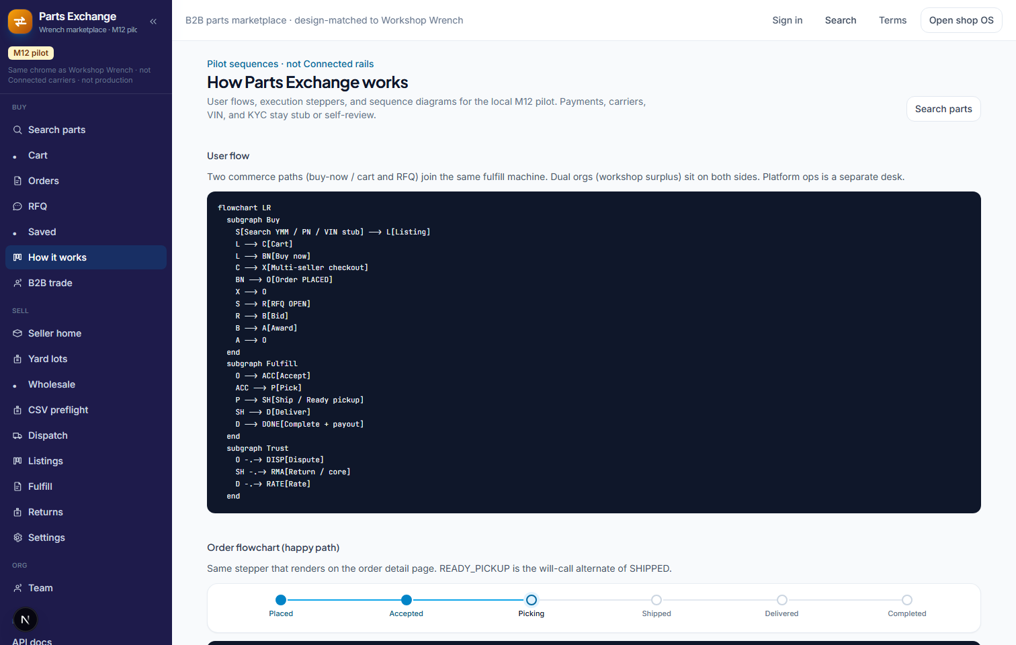The height and width of the screenshot is (645, 1016).
Task: Open API docs link in sidebar
Action: tap(32, 641)
